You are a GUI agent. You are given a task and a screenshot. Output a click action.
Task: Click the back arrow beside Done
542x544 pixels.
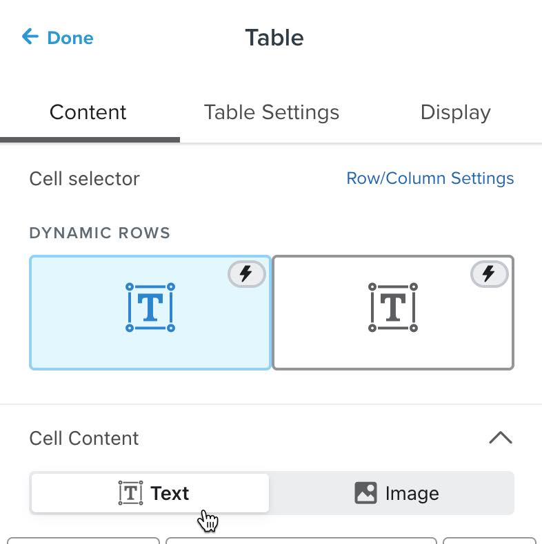(x=30, y=36)
